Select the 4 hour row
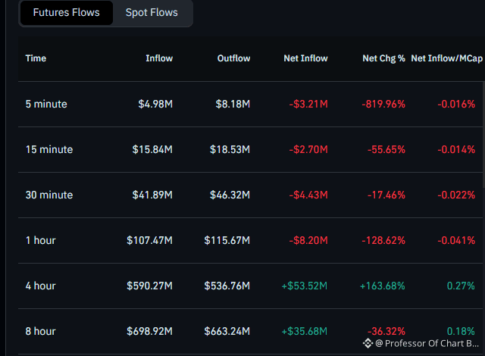485x356 pixels. tap(250, 286)
